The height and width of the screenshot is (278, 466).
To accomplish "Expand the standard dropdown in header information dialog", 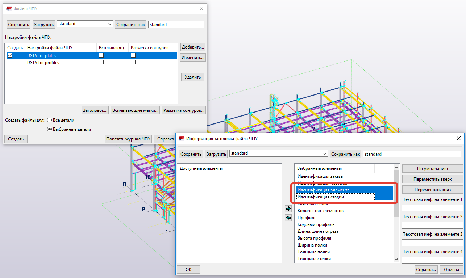I will [x=324, y=154].
